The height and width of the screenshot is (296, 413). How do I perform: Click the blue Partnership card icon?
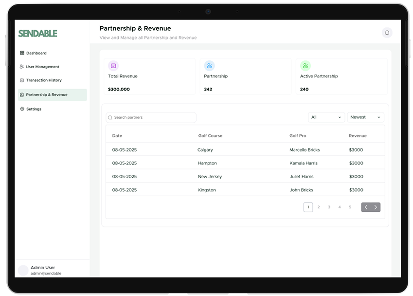(210, 65)
